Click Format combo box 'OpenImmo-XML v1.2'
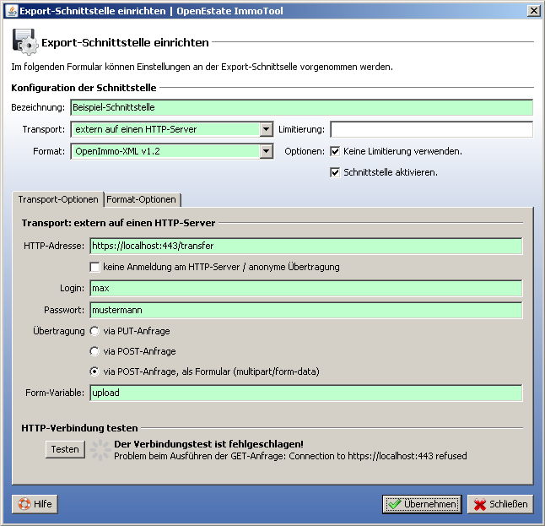 pos(172,151)
